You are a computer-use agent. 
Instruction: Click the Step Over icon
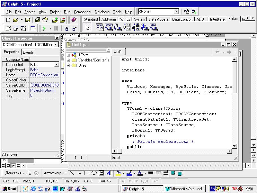(74, 28)
